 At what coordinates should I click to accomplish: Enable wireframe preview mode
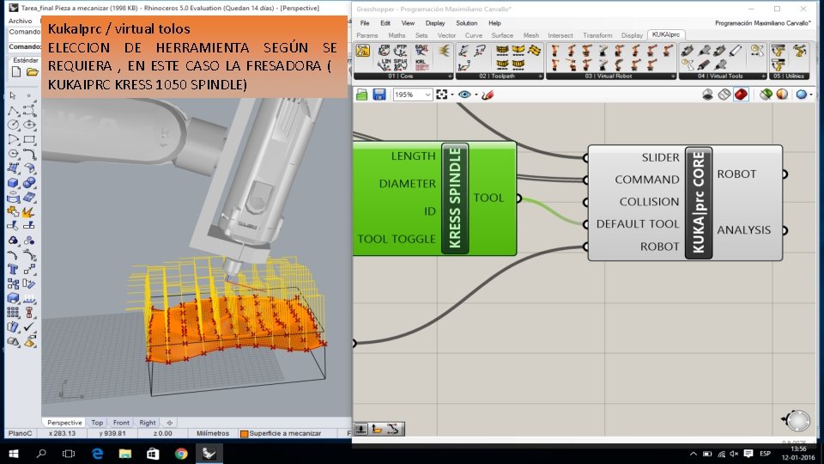[724, 95]
